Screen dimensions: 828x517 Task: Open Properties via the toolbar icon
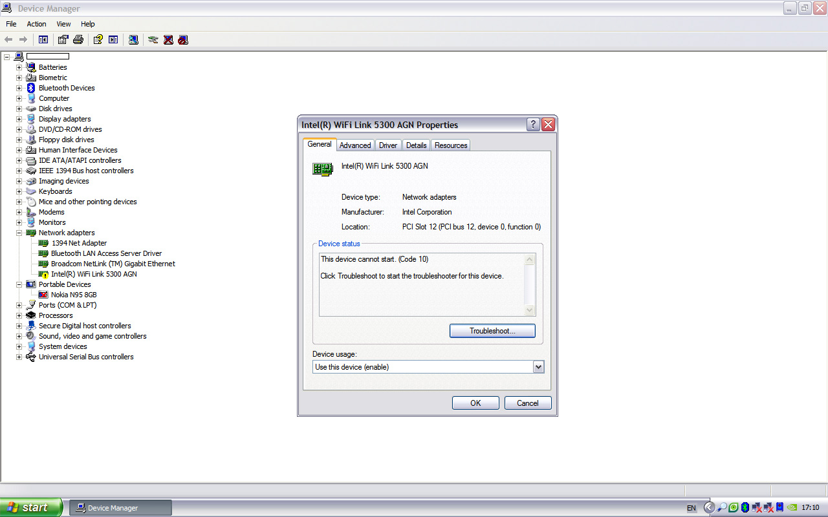[63, 40]
